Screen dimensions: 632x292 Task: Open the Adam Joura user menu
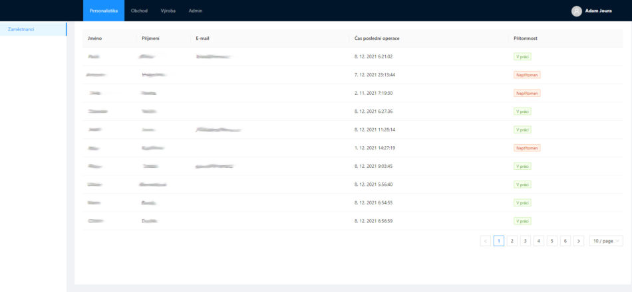(598, 11)
